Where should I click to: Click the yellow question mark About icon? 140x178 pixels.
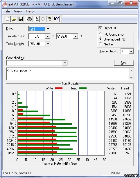pos(50,19)
